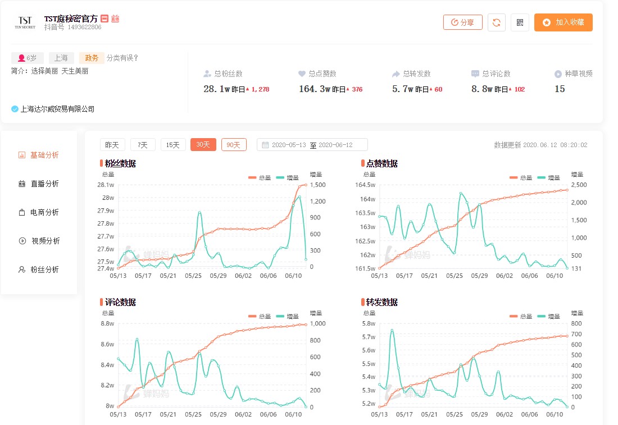Viewport: 618px width, 425px height.
Task: Click the comment bubble icon next to 总评论数
Action: pos(475,74)
